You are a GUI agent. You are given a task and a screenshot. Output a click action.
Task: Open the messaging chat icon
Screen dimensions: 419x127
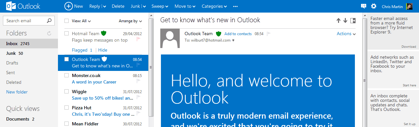[x=364, y=6]
